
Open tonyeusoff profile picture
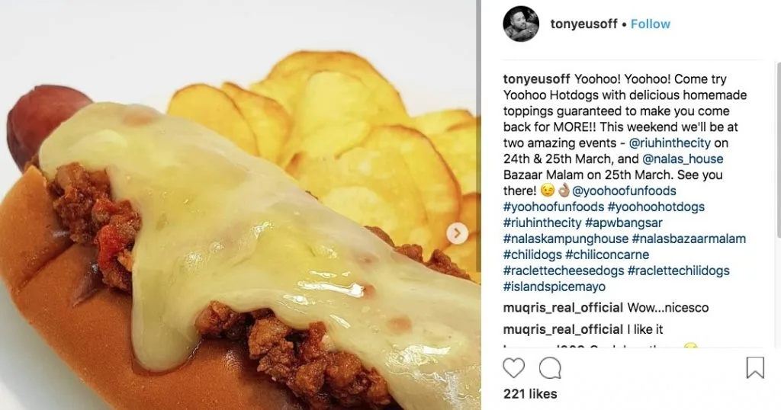tap(521, 24)
